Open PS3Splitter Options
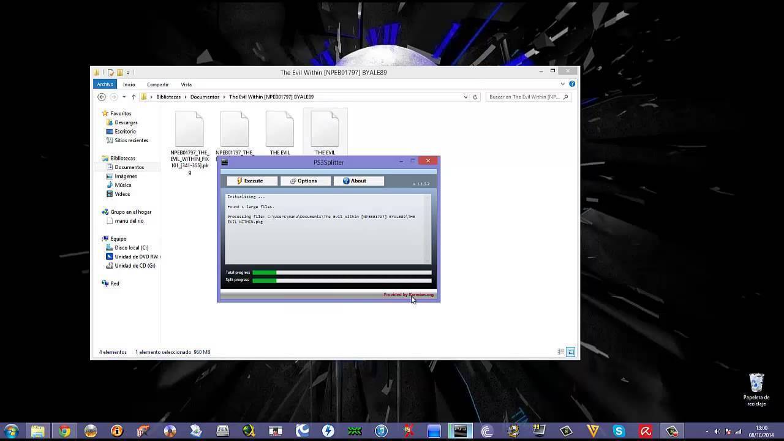The height and width of the screenshot is (441, 784). point(304,181)
